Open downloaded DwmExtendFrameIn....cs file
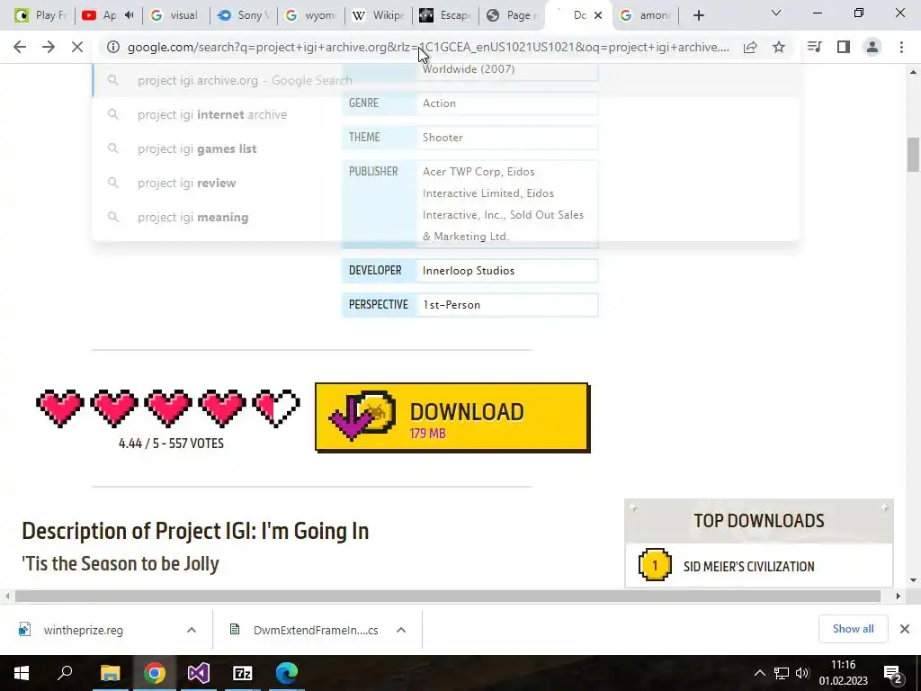 coord(316,631)
